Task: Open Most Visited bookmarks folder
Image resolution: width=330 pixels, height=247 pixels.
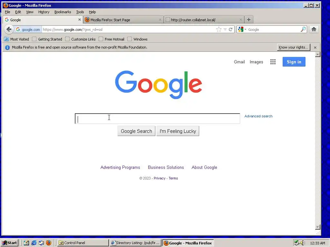Action: coord(16,39)
